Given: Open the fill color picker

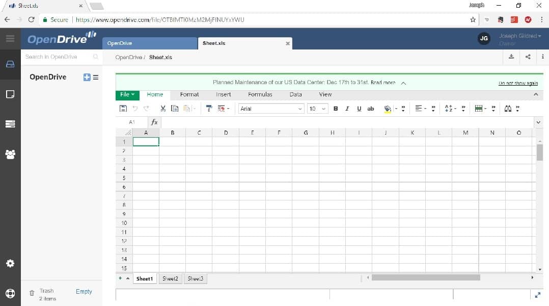Looking at the screenshot, I should 388,108.
